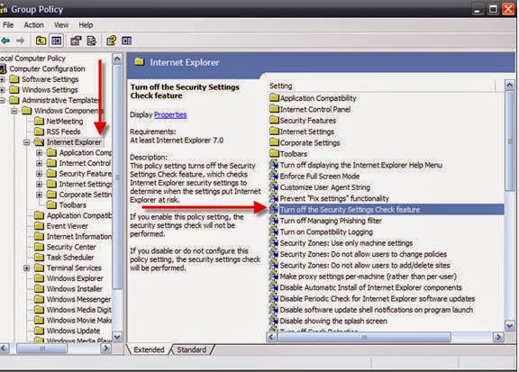
Task: Click the Up one level folder icon
Action: tap(41, 41)
